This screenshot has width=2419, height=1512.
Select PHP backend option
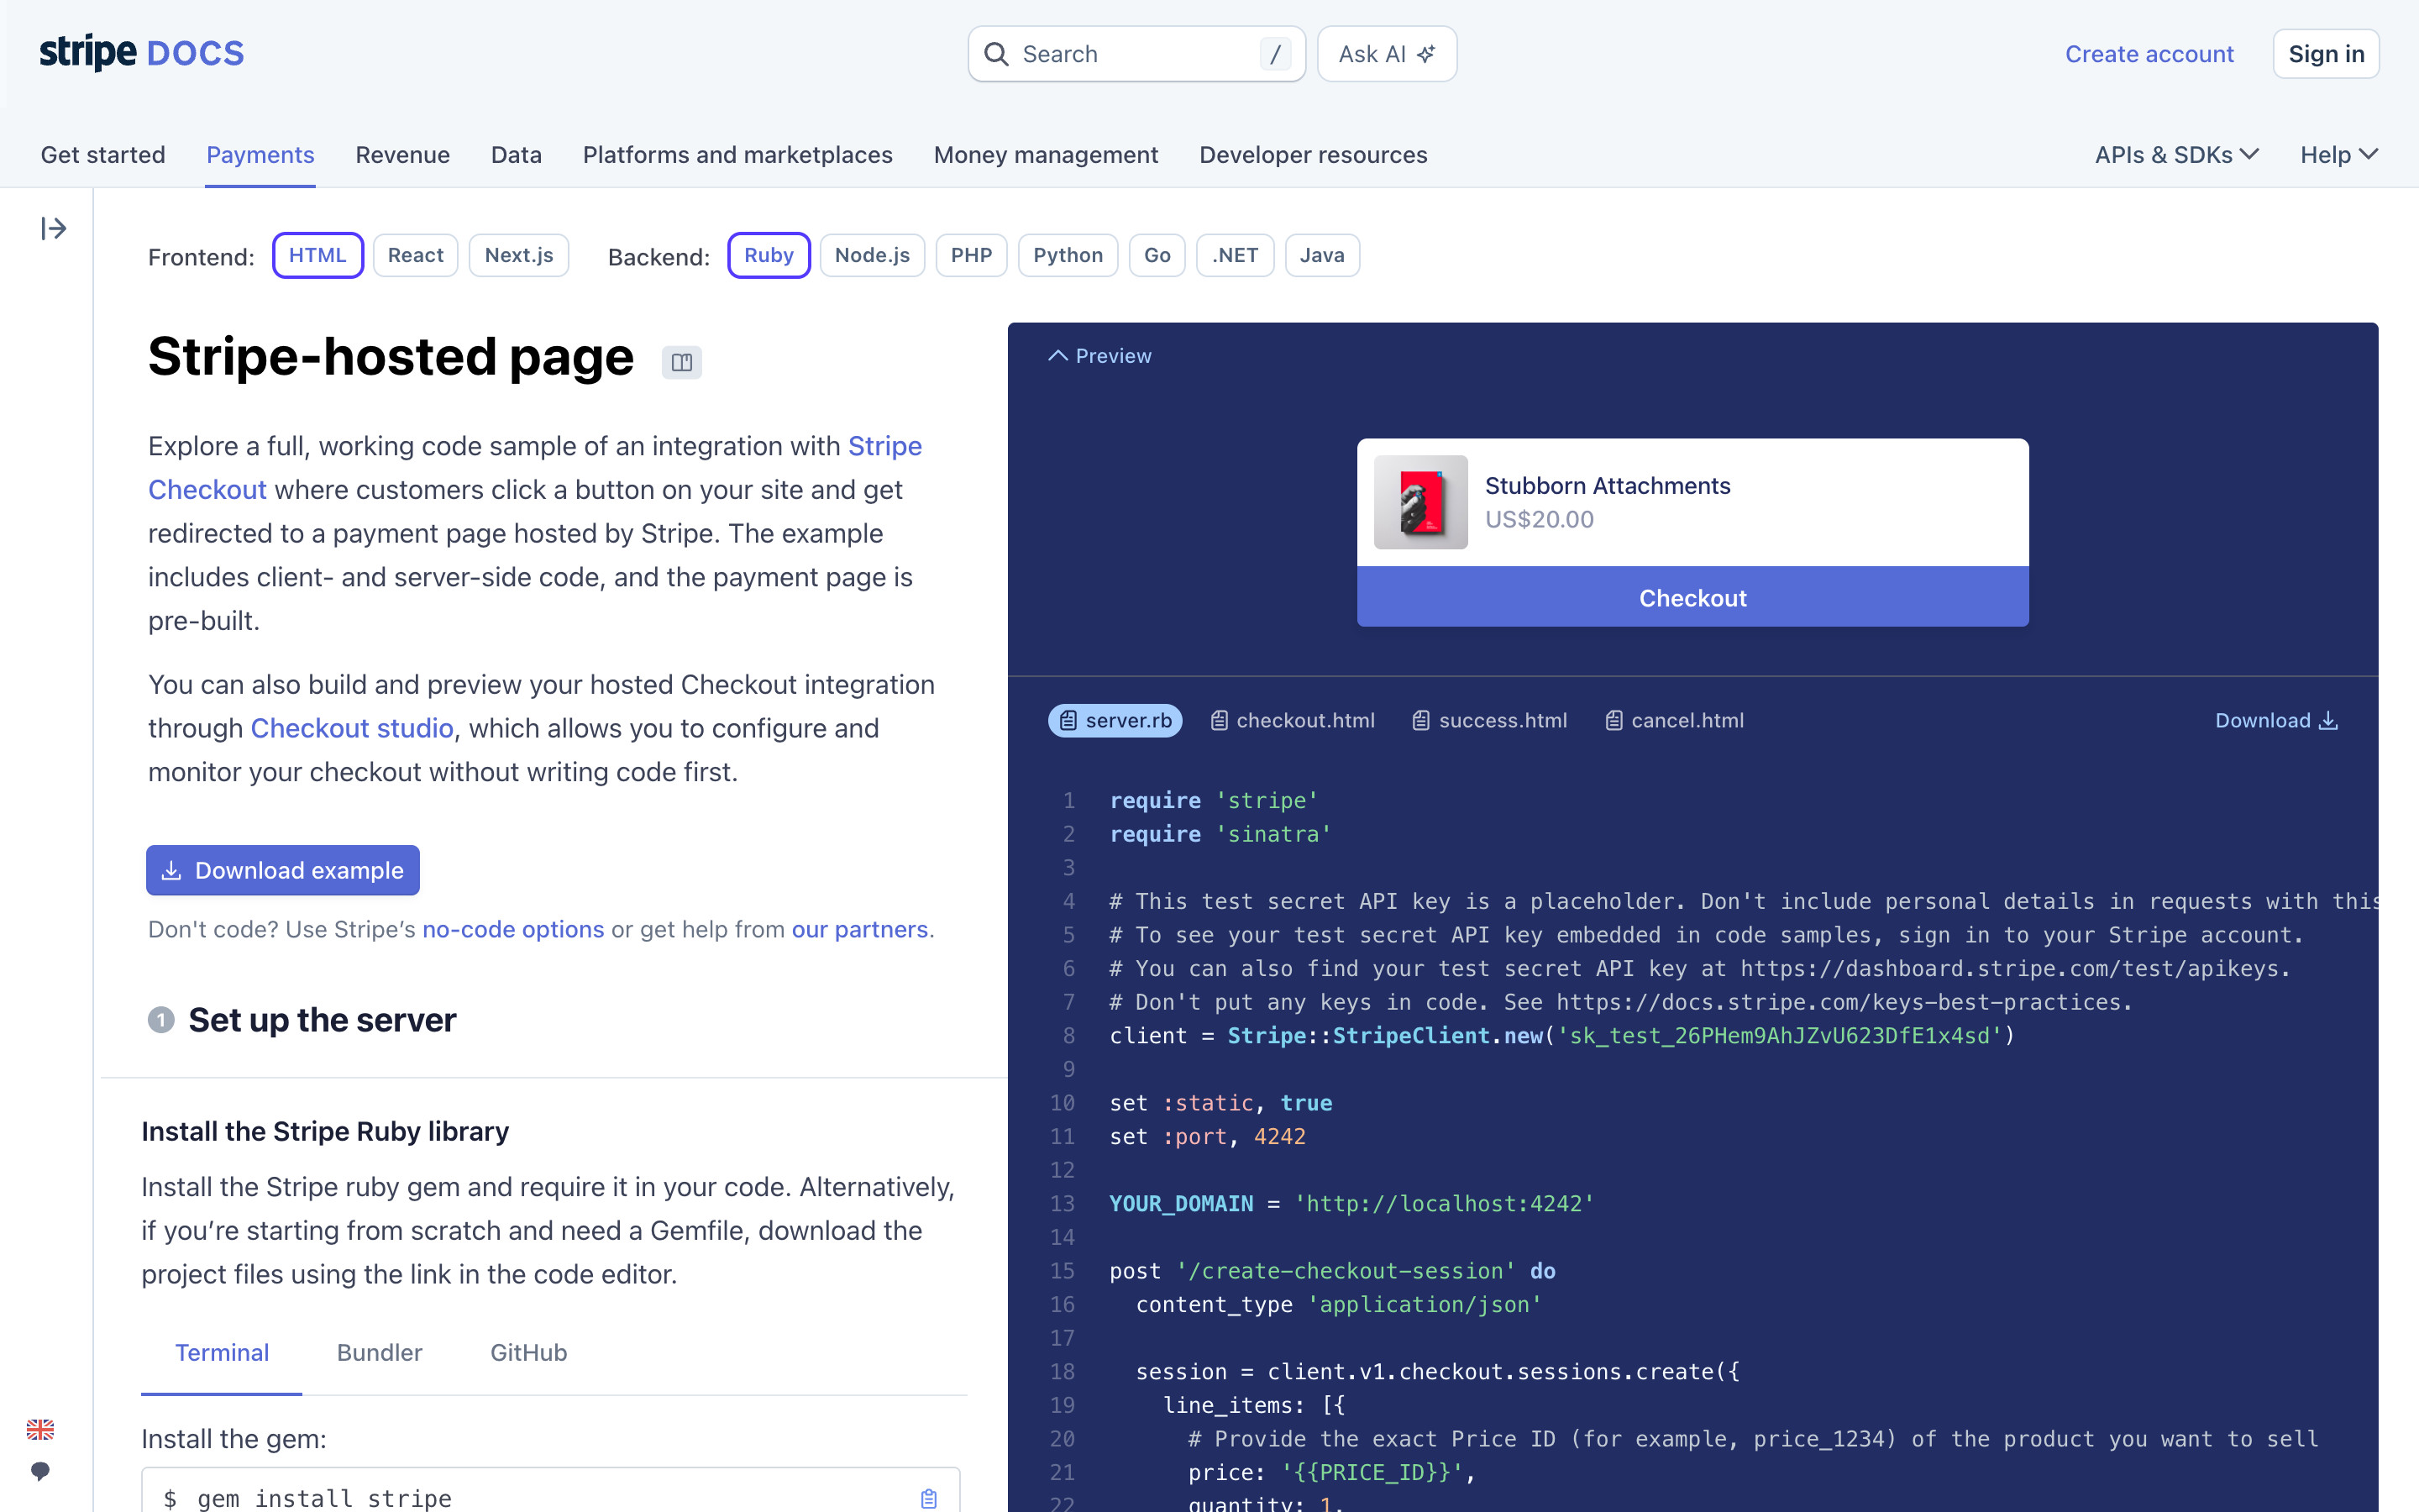pos(972,255)
